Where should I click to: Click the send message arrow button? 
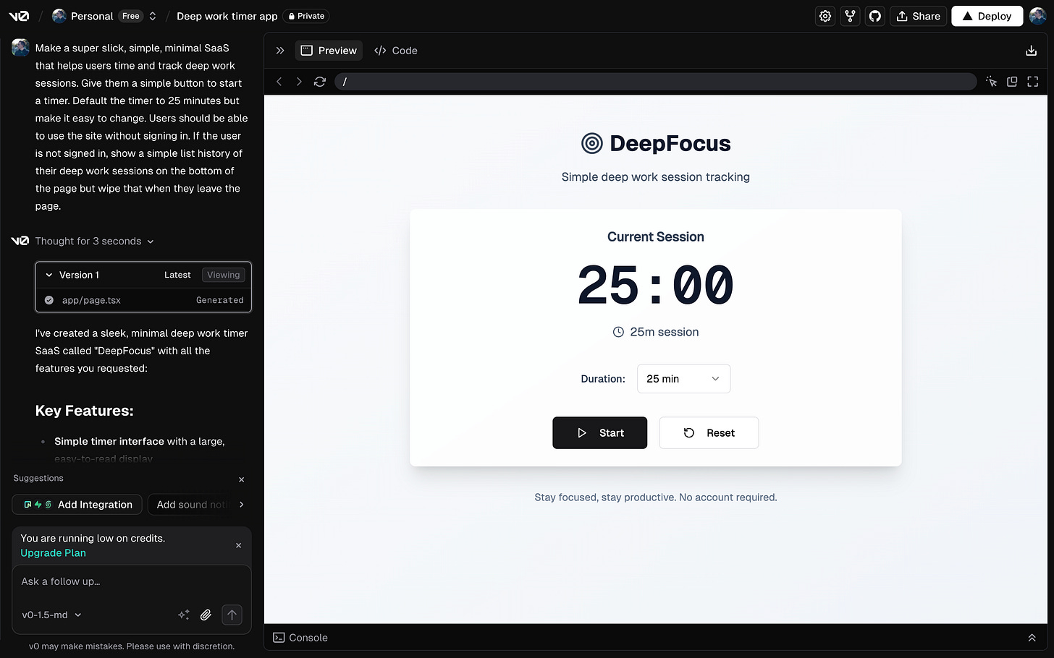(x=232, y=615)
